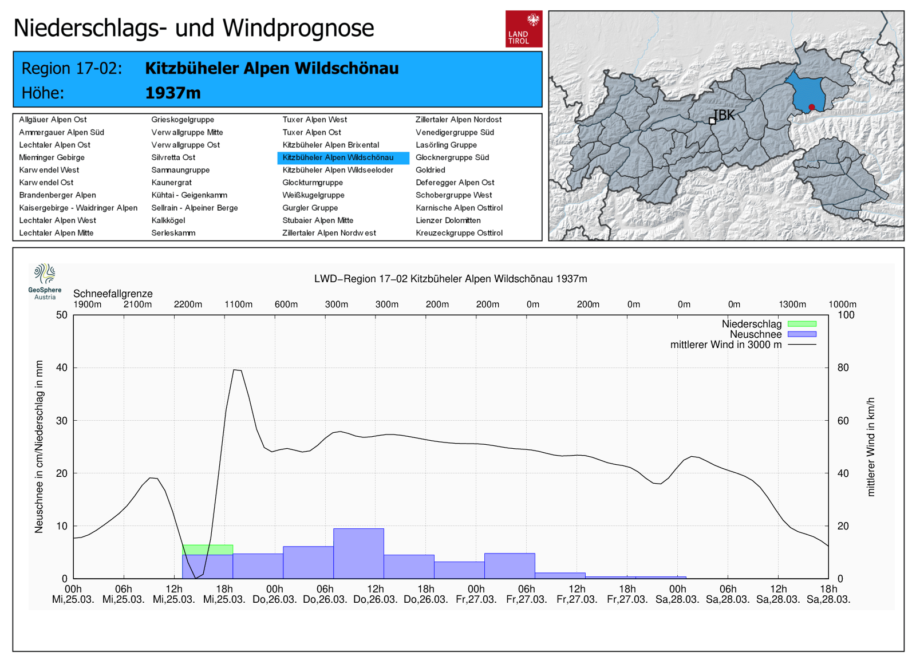Click the mittlerer Wind legend line

pos(801,345)
